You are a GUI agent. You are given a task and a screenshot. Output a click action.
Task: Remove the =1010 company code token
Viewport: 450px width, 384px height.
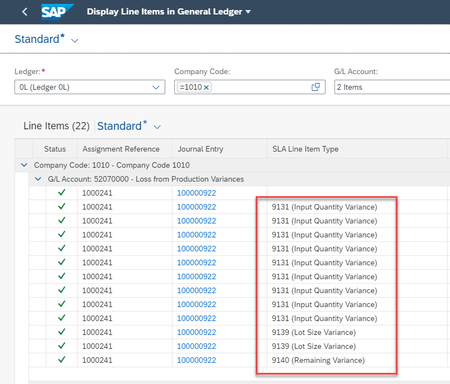pos(206,88)
